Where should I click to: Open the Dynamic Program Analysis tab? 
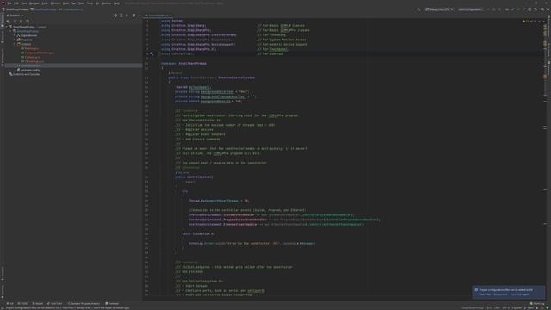[84, 304]
